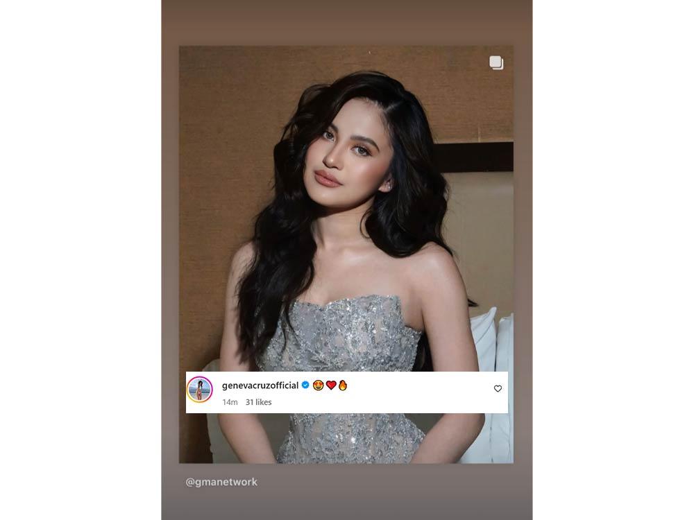Tap the sequined dress below the comment box
The image size is (694, 520).
click(x=350, y=437)
